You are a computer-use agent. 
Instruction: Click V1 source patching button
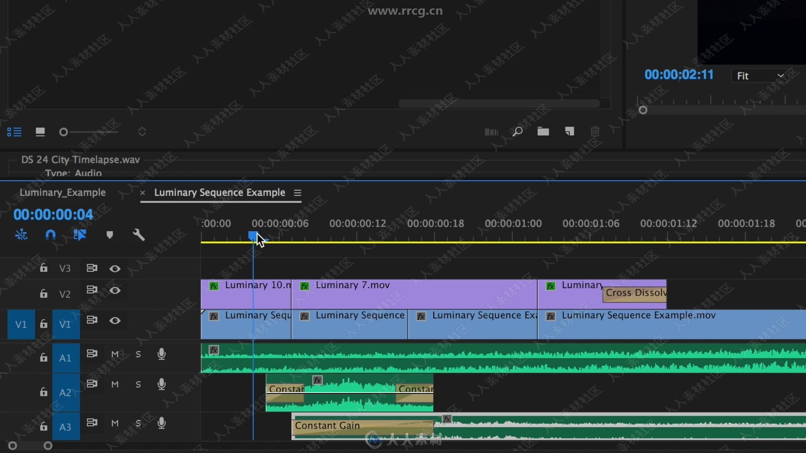21,324
